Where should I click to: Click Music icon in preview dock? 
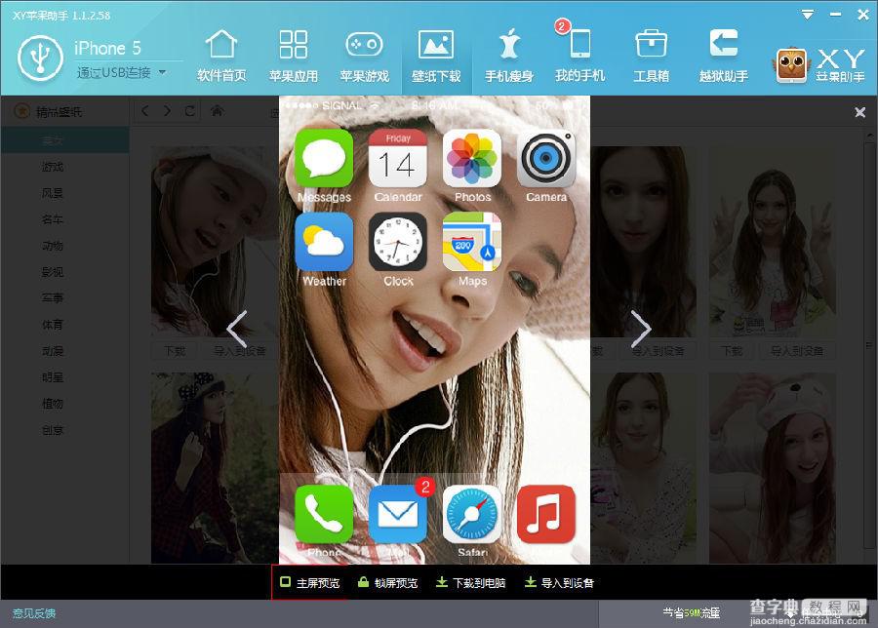pyautogui.click(x=546, y=515)
